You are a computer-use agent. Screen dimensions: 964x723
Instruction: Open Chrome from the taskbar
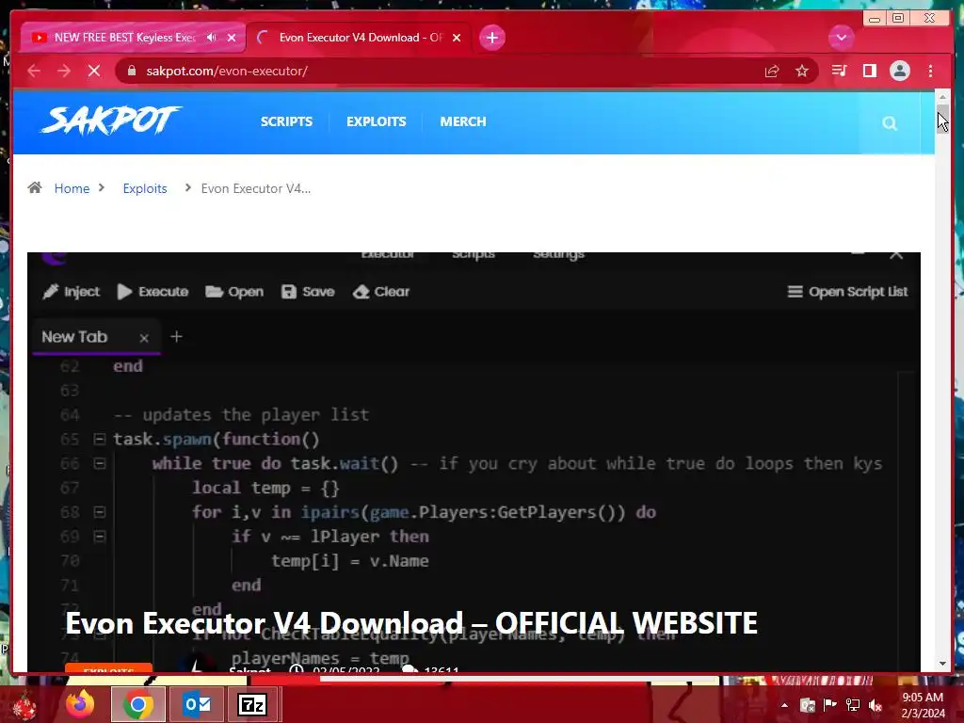(138, 704)
